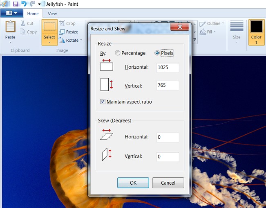Open the line Size selector
Viewport: 266px width, 208px height.
[237, 32]
